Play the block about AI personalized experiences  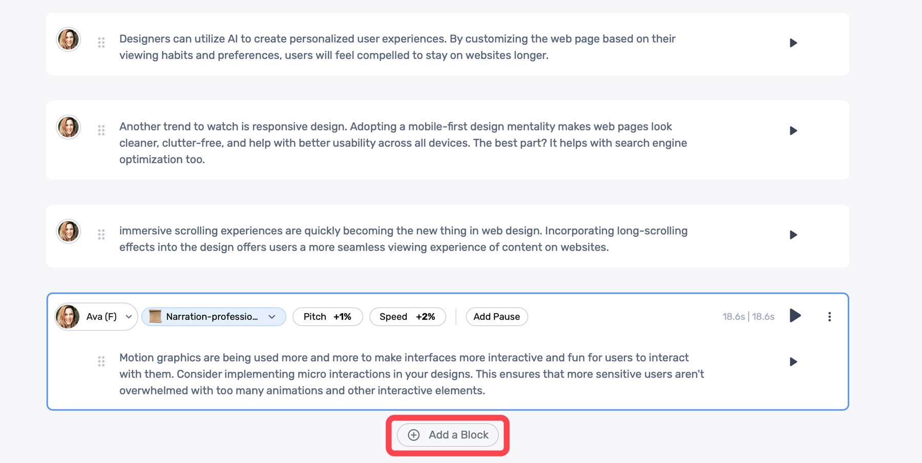pyautogui.click(x=793, y=43)
